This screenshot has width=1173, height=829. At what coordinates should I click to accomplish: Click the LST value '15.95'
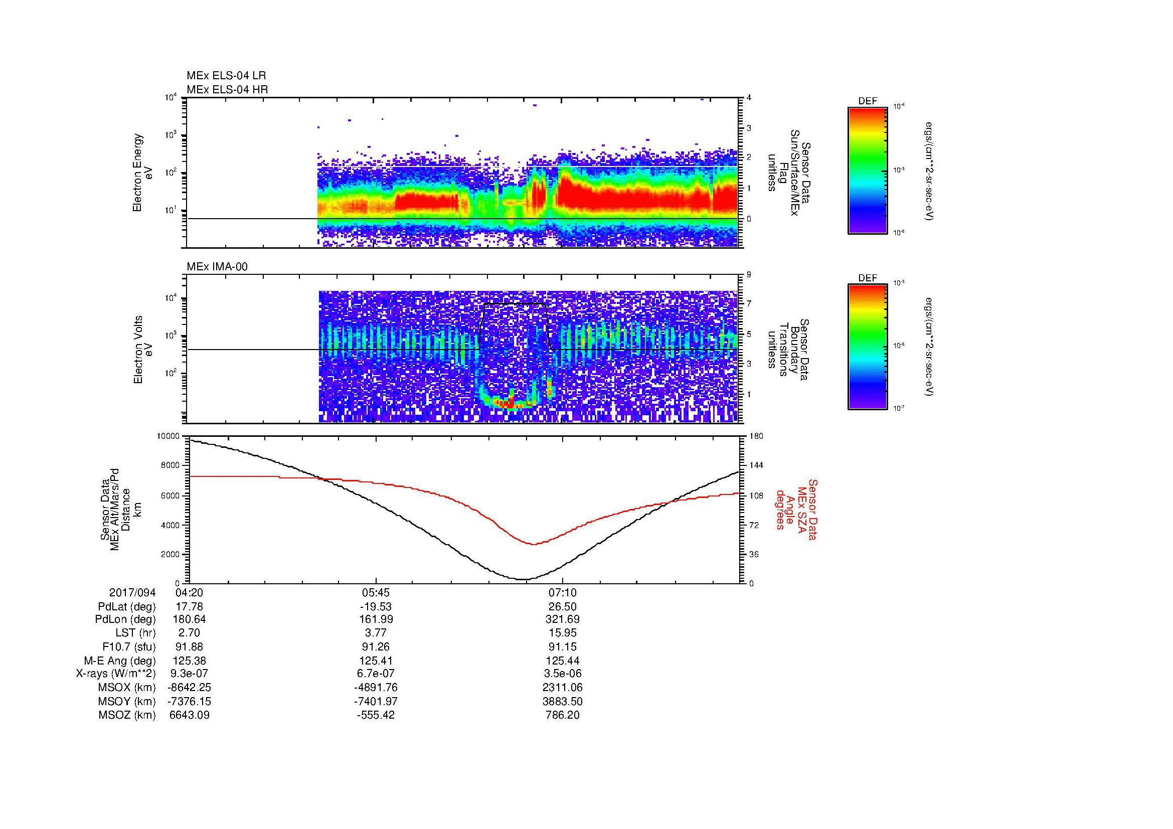coord(563,633)
